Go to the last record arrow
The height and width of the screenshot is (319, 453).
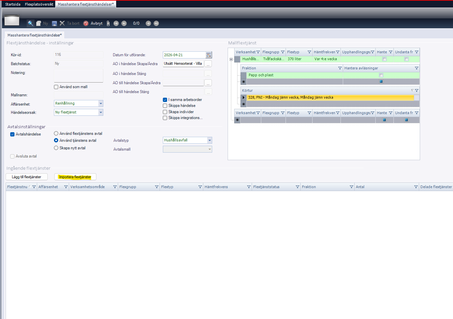(156, 23)
